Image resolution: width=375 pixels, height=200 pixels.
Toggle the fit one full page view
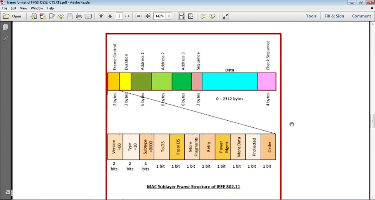(191, 16)
